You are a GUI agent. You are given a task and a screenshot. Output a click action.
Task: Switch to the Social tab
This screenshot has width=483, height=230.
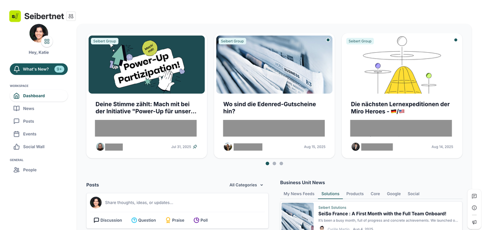pyautogui.click(x=413, y=194)
